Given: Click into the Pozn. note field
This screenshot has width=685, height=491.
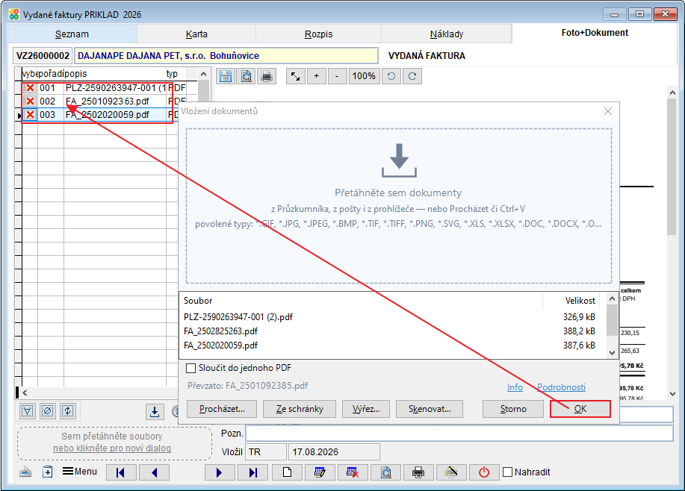Looking at the screenshot, I should pyautogui.click(x=459, y=434).
